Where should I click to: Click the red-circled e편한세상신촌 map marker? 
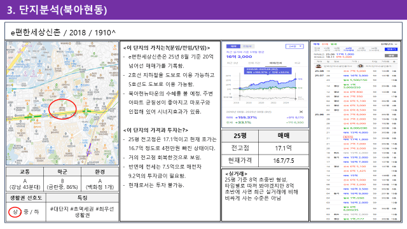(x=62, y=105)
